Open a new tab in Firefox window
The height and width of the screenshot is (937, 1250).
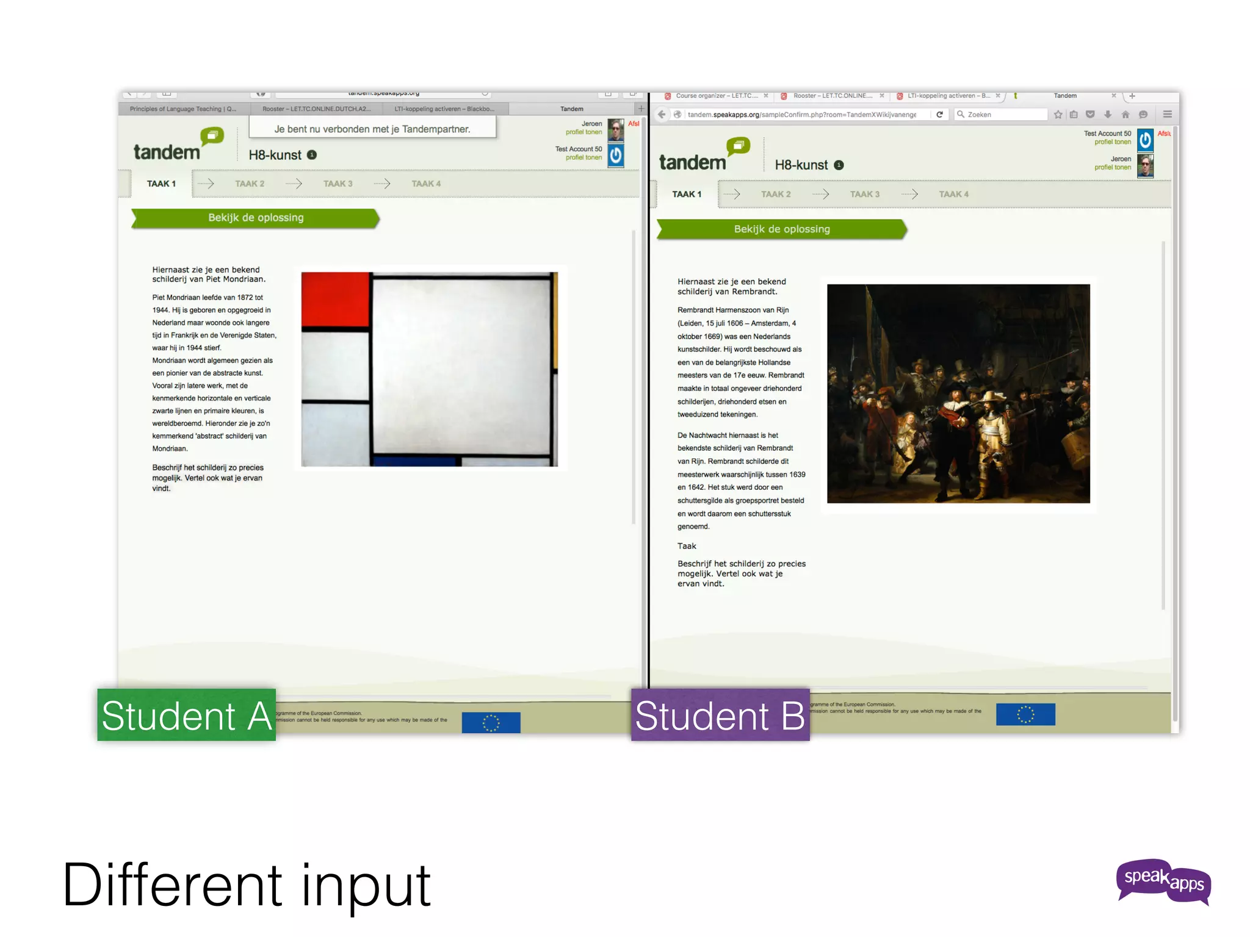point(1132,96)
